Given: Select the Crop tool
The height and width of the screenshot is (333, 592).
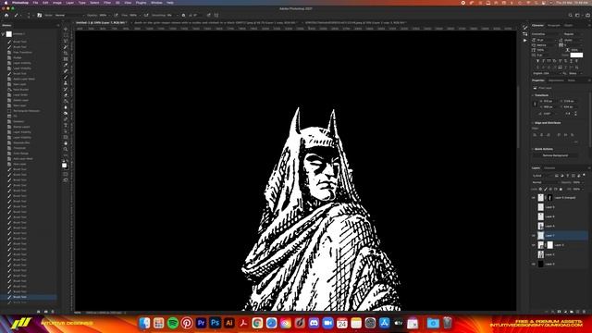Looking at the screenshot, I should 66,53.
